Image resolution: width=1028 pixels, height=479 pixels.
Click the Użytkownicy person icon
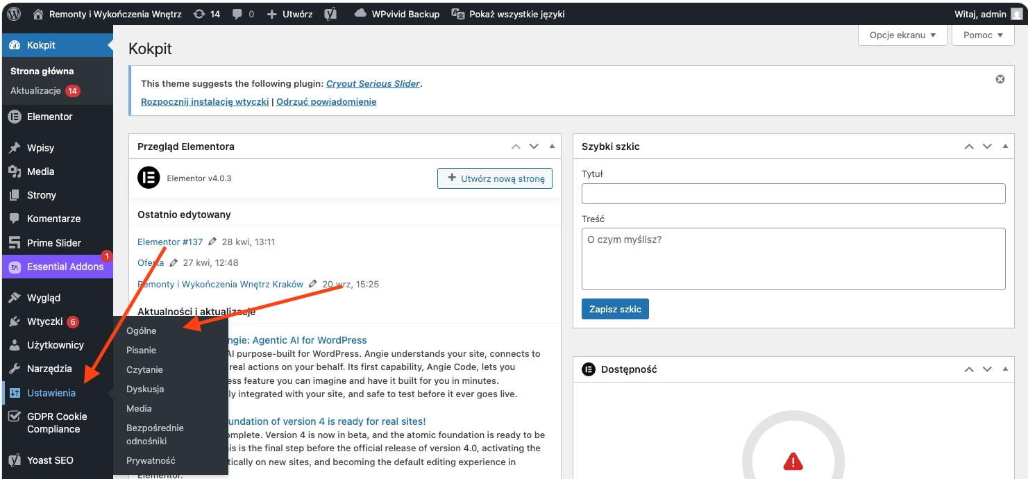15,345
